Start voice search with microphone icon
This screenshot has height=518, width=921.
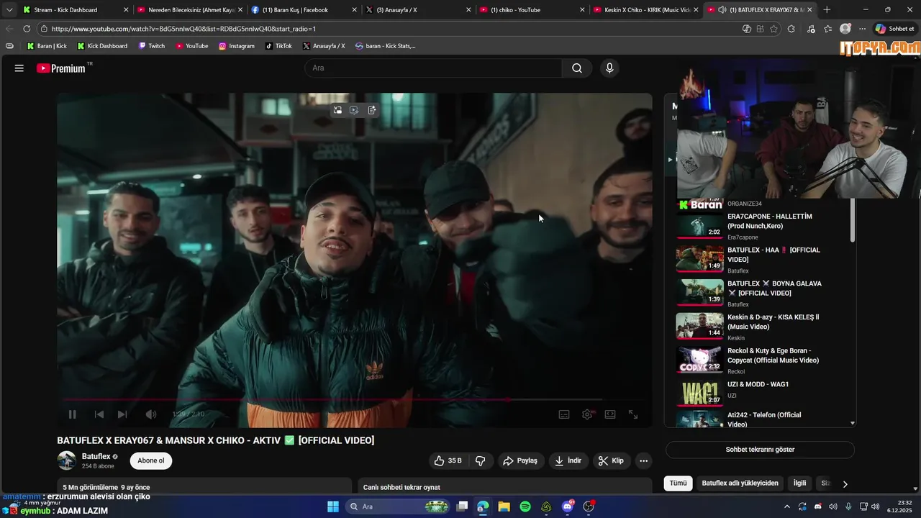pyautogui.click(x=609, y=68)
